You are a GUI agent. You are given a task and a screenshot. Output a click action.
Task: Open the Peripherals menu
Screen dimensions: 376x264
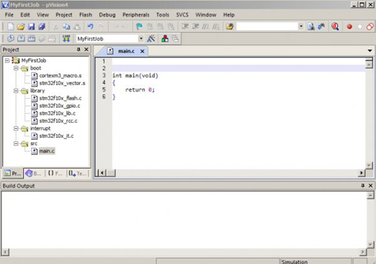click(136, 15)
